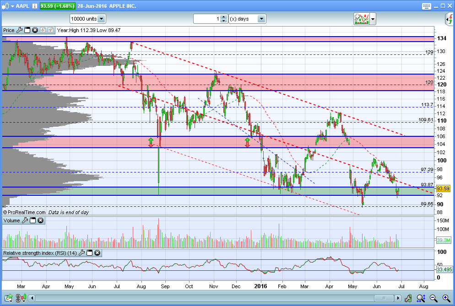This screenshot has width=455, height=306.
Task: Click the red-green arrow marker near August
Action: pos(151,142)
